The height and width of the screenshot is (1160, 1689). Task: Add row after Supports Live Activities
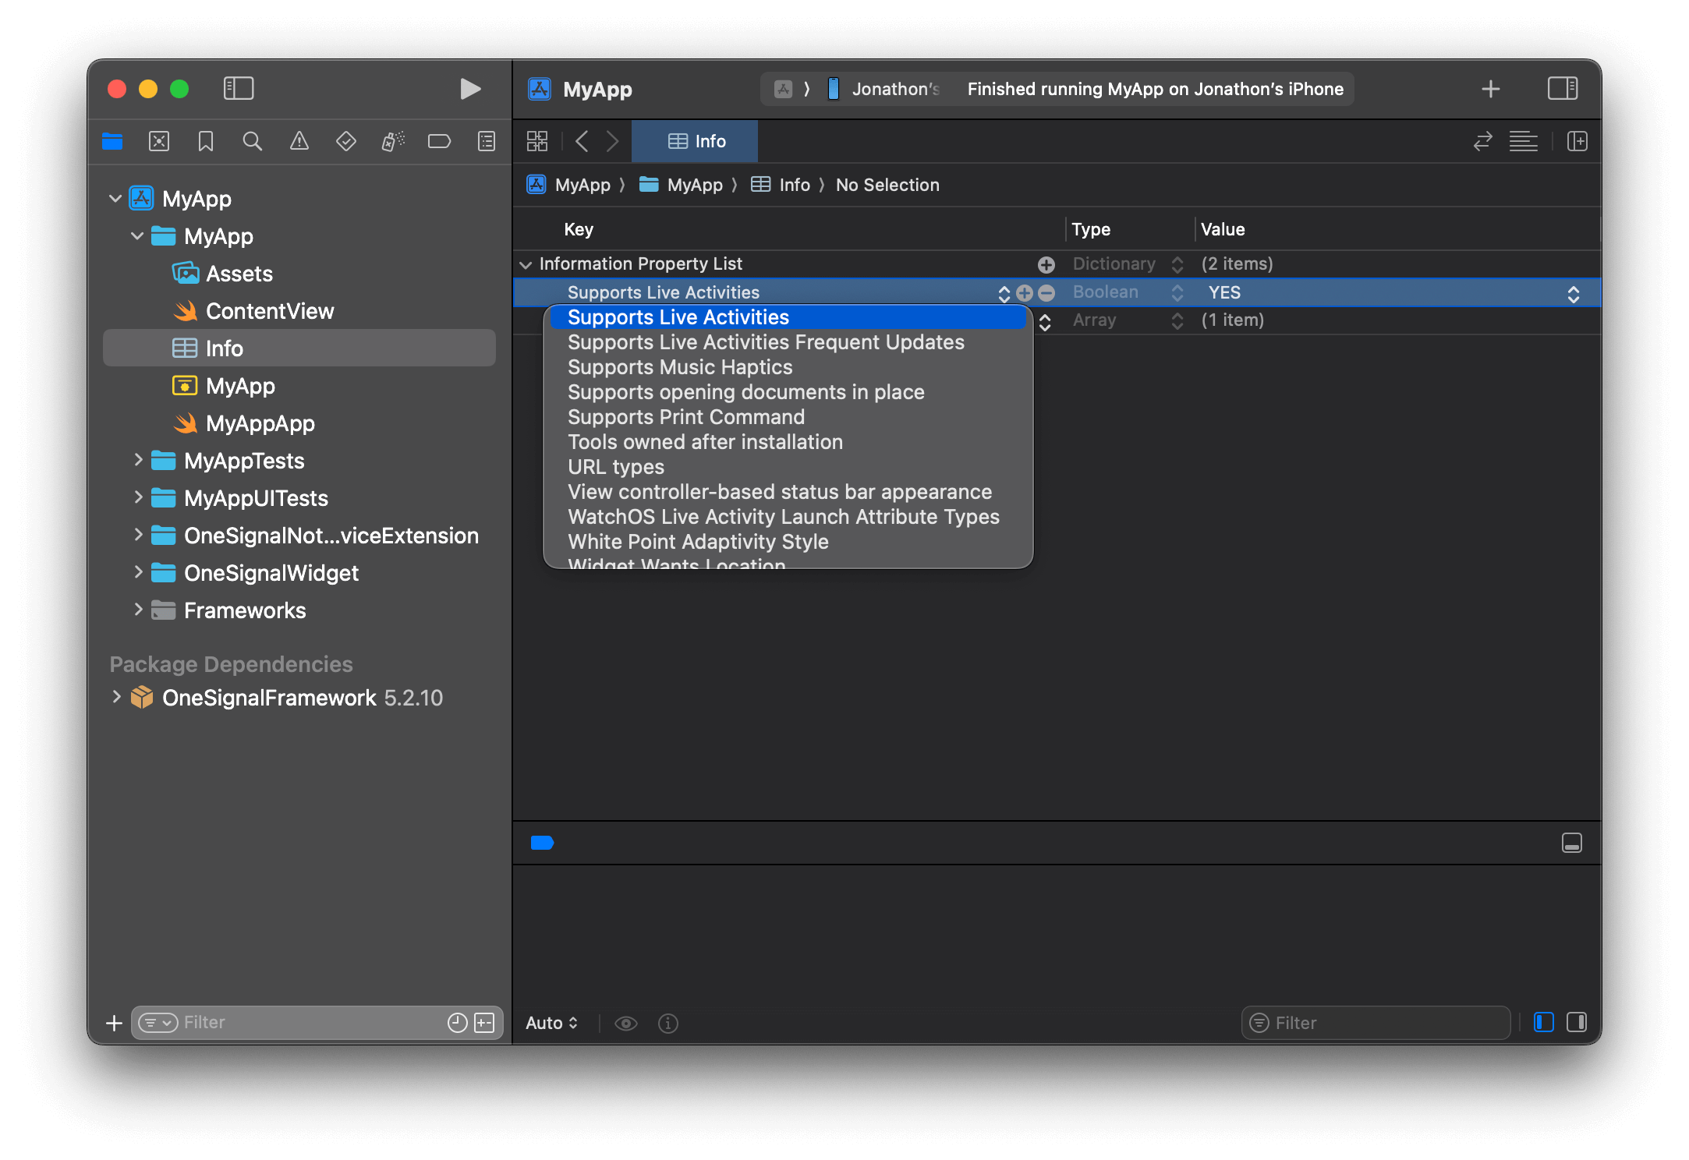pyautogui.click(x=1025, y=293)
